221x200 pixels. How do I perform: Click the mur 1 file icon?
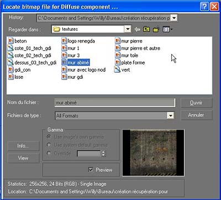[x=64, y=48]
